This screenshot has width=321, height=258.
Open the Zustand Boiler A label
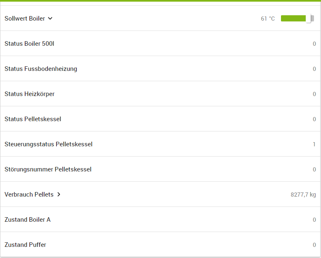[x=28, y=220]
